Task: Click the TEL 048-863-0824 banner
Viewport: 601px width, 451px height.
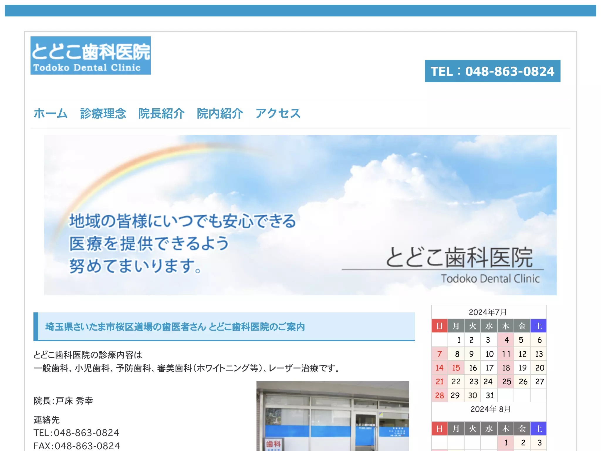Action: tap(492, 71)
